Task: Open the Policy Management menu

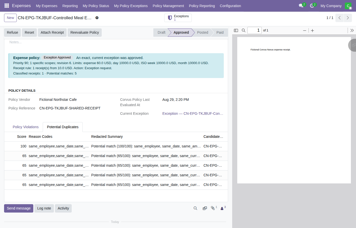Action: point(168,6)
